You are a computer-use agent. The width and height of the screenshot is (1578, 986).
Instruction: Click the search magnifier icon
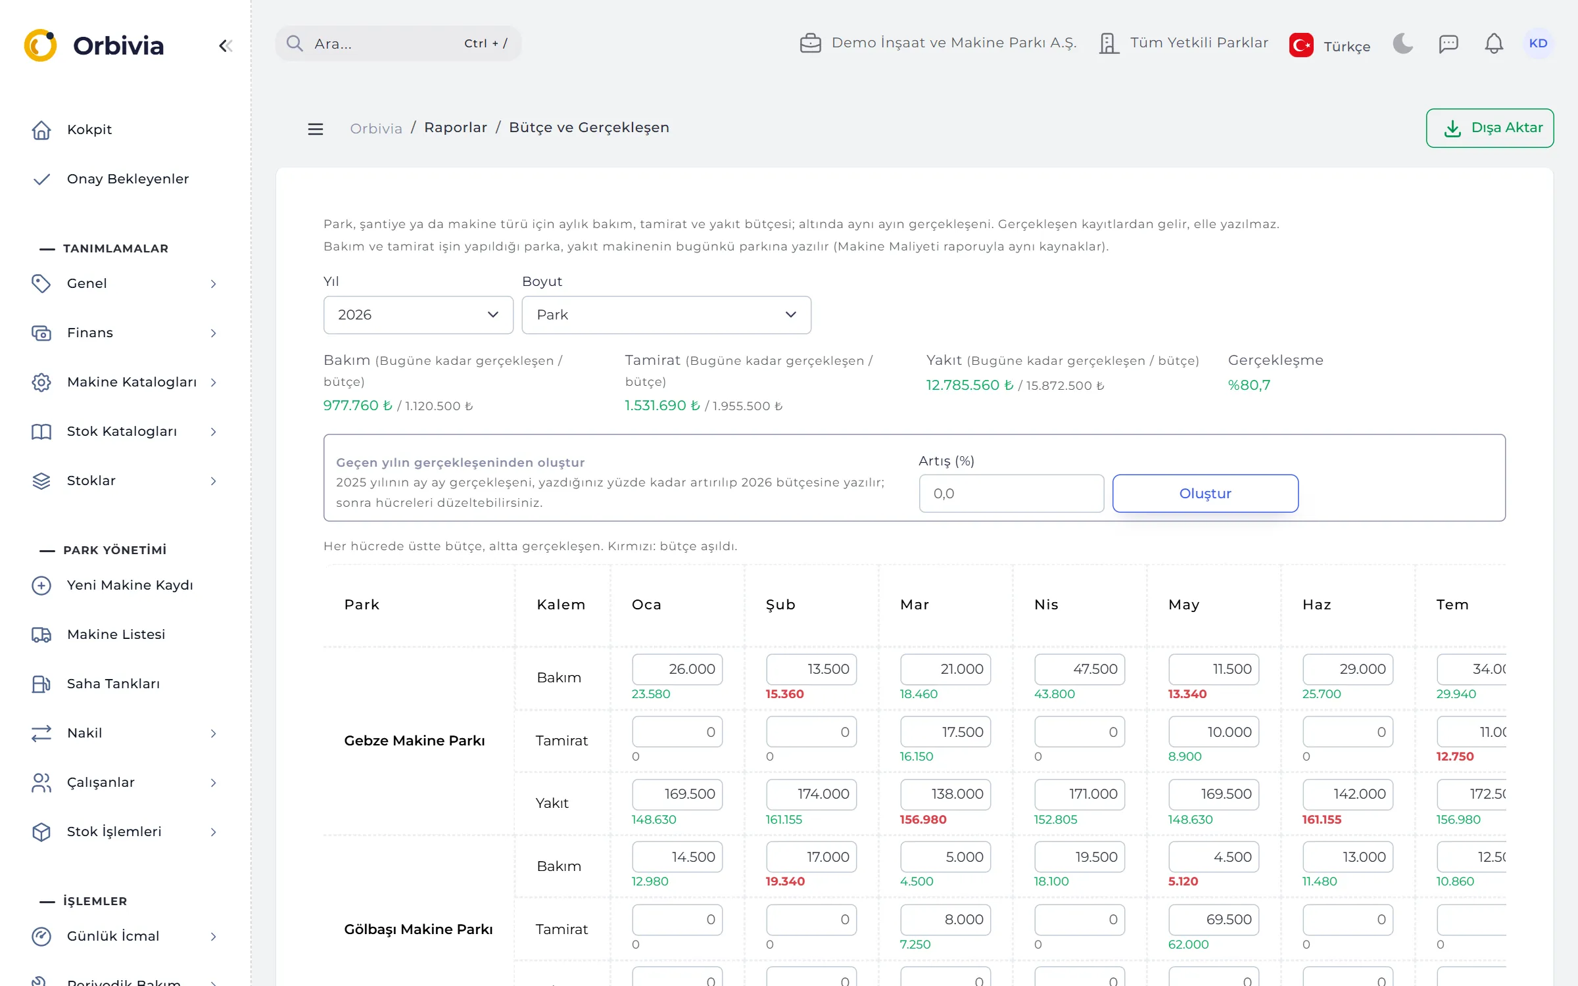tap(295, 43)
